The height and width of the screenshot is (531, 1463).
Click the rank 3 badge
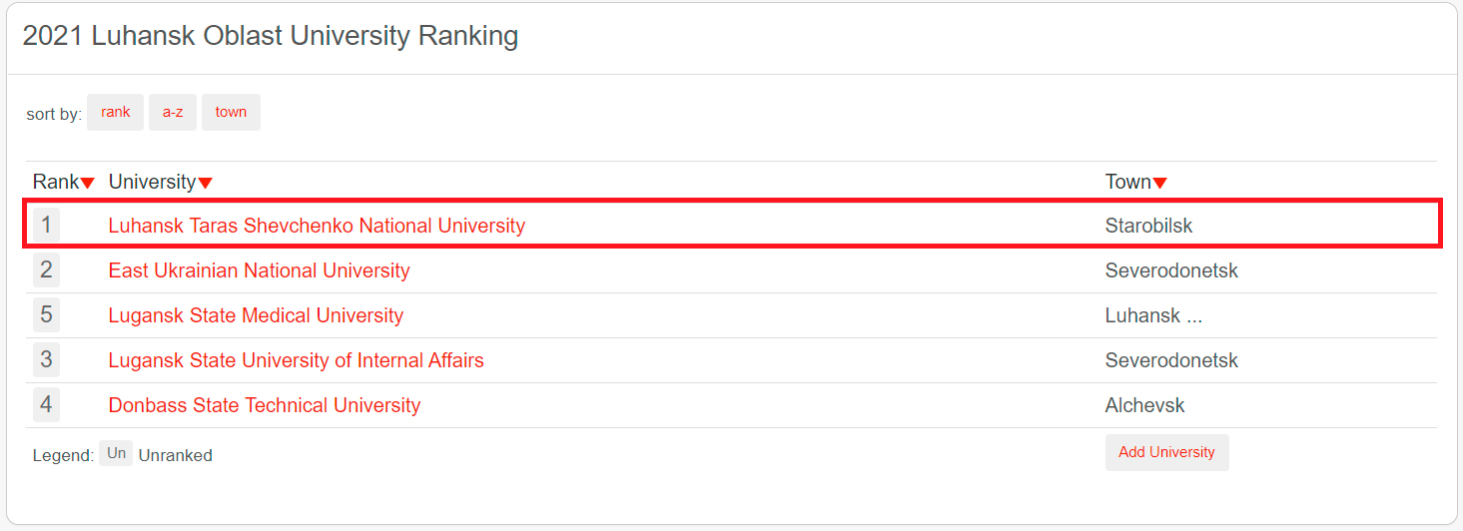coord(46,359)
